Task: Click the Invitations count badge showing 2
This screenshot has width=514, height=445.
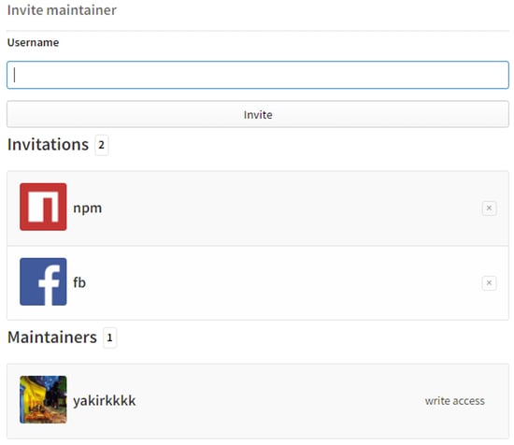Action: pyautogui.click(x=102, y=145)
